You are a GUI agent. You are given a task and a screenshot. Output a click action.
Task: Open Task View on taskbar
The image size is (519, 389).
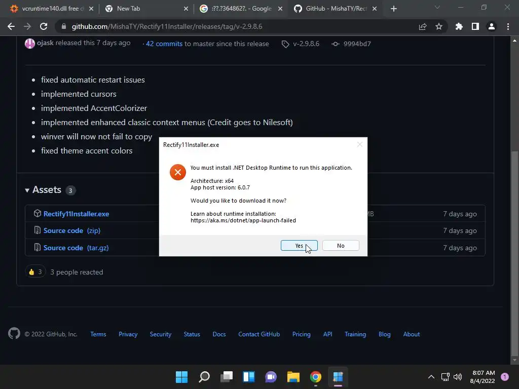click(227, 377)
